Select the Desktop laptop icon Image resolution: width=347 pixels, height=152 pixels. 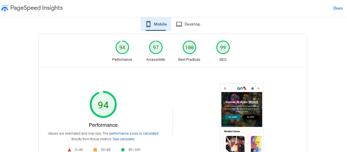pos(179,24)
